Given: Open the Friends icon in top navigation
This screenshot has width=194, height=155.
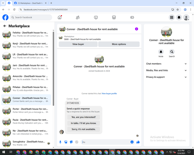Looking at the screenshot, I should coord(78,17).
